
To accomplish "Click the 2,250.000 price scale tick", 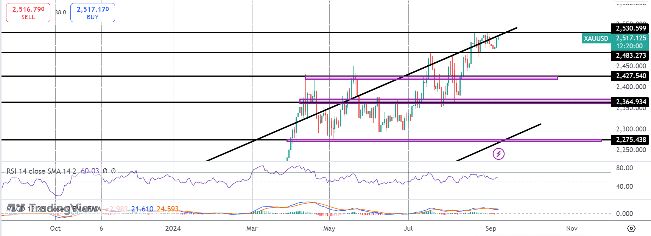I will click(x=631, y=150).
